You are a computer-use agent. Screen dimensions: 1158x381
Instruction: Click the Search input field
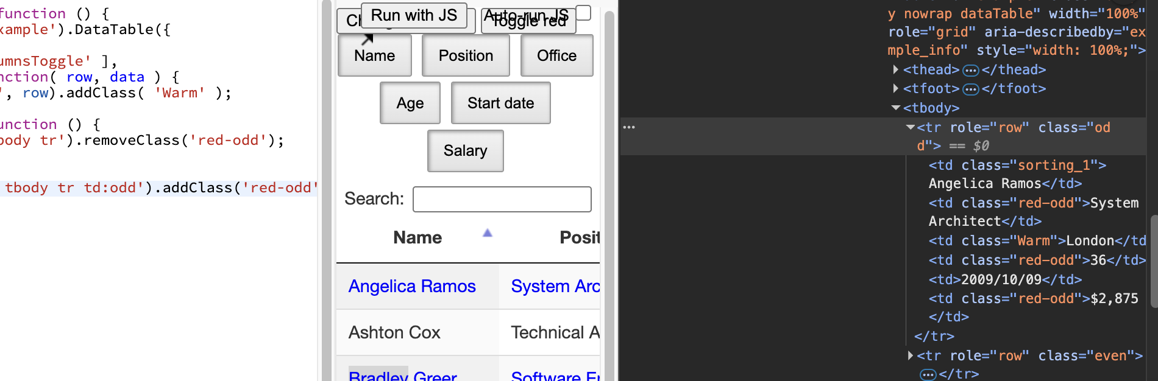coord(502,199)
